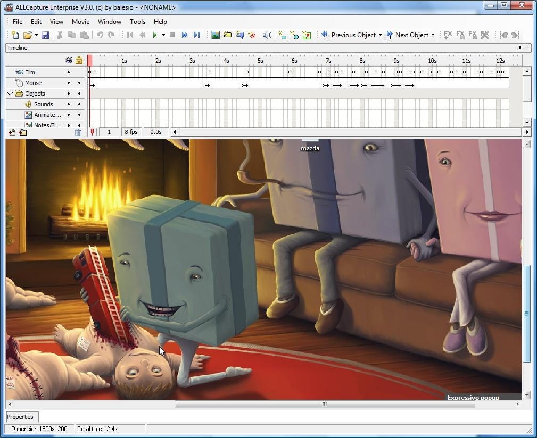537x438 pixels.
Task: Jump to the first frame
Action: point(130,35)
